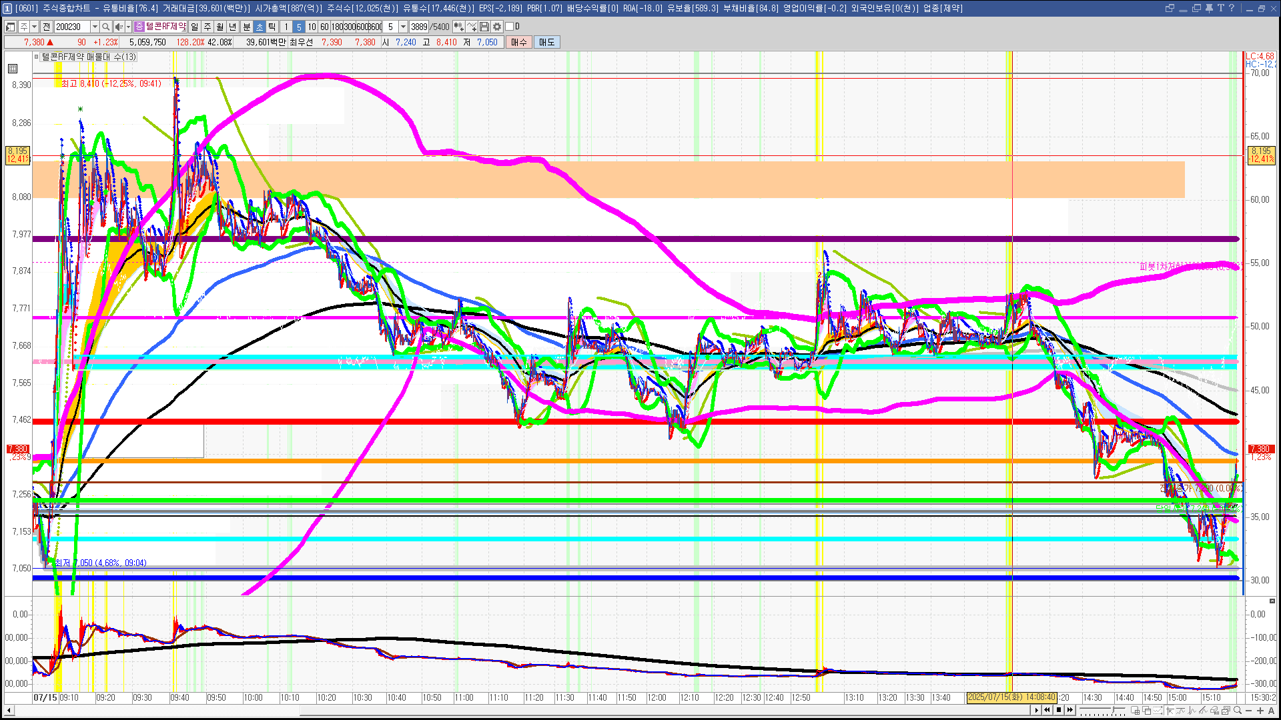Click the fast-forward playback button
1281x720 pixels.
point(1070,710)
